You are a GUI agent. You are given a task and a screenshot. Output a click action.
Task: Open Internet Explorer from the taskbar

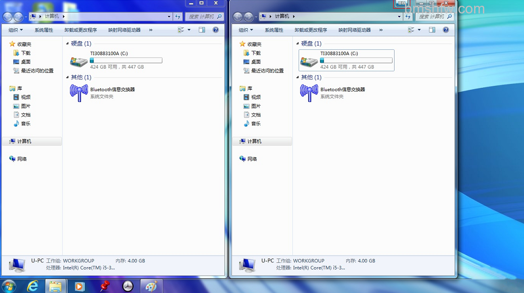[33, 286]
